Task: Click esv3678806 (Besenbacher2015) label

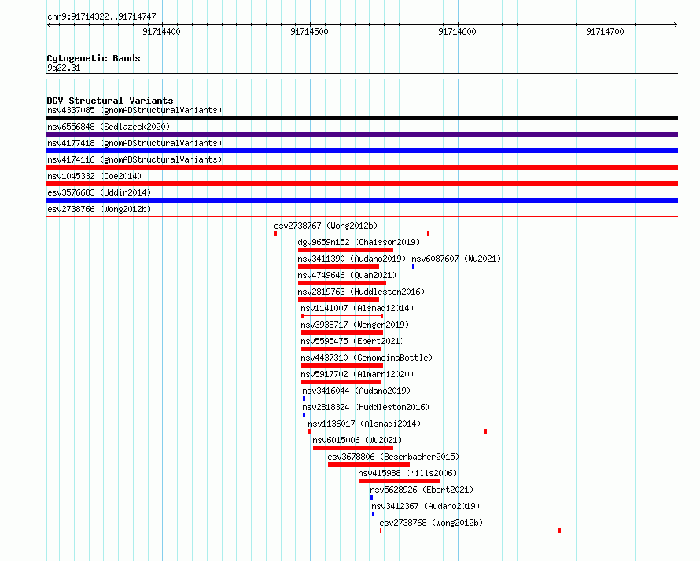Action: click(x=393, y=456)
